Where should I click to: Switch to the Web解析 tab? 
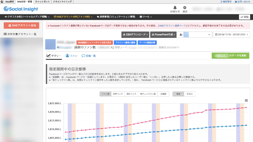click(x=9, y=2)
